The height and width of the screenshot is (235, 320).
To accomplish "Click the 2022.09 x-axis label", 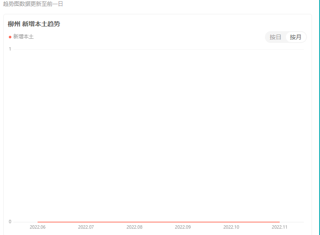I will pyautogui.click(x=183, y=227).
